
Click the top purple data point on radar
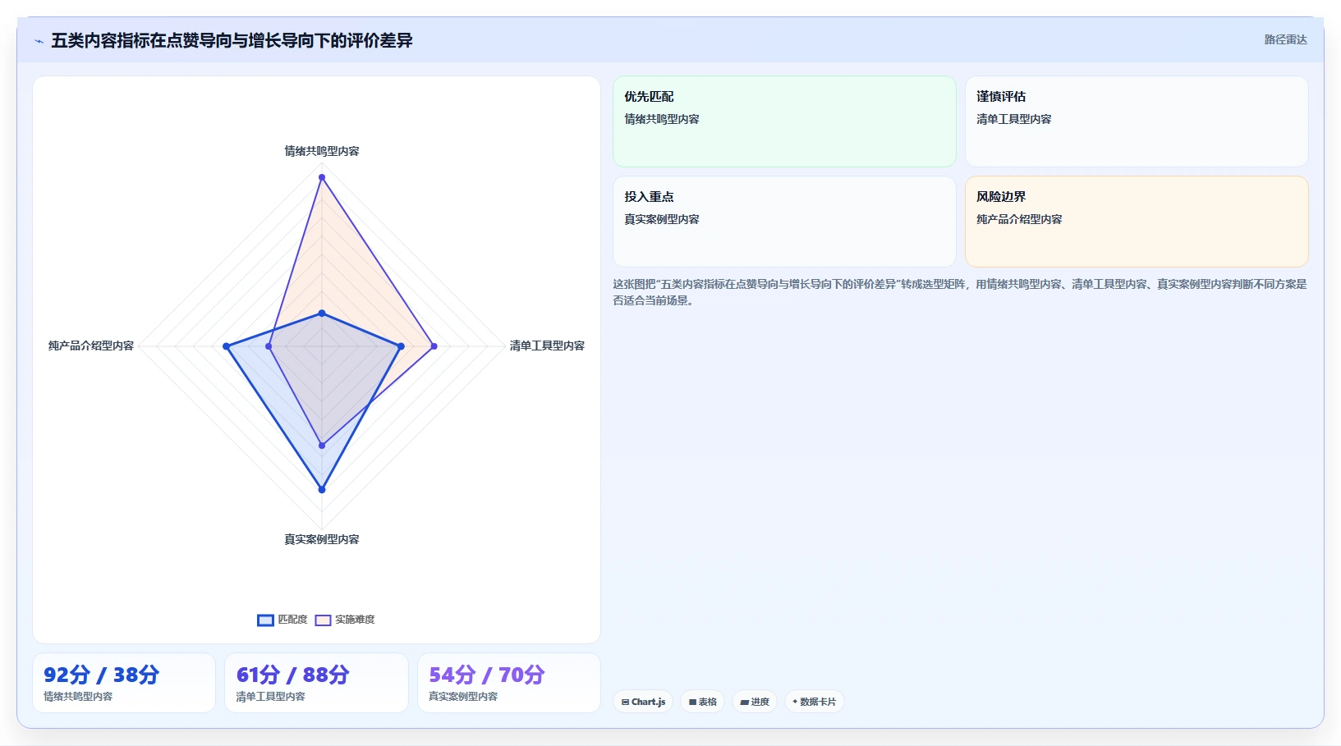[x=322, y=177]
